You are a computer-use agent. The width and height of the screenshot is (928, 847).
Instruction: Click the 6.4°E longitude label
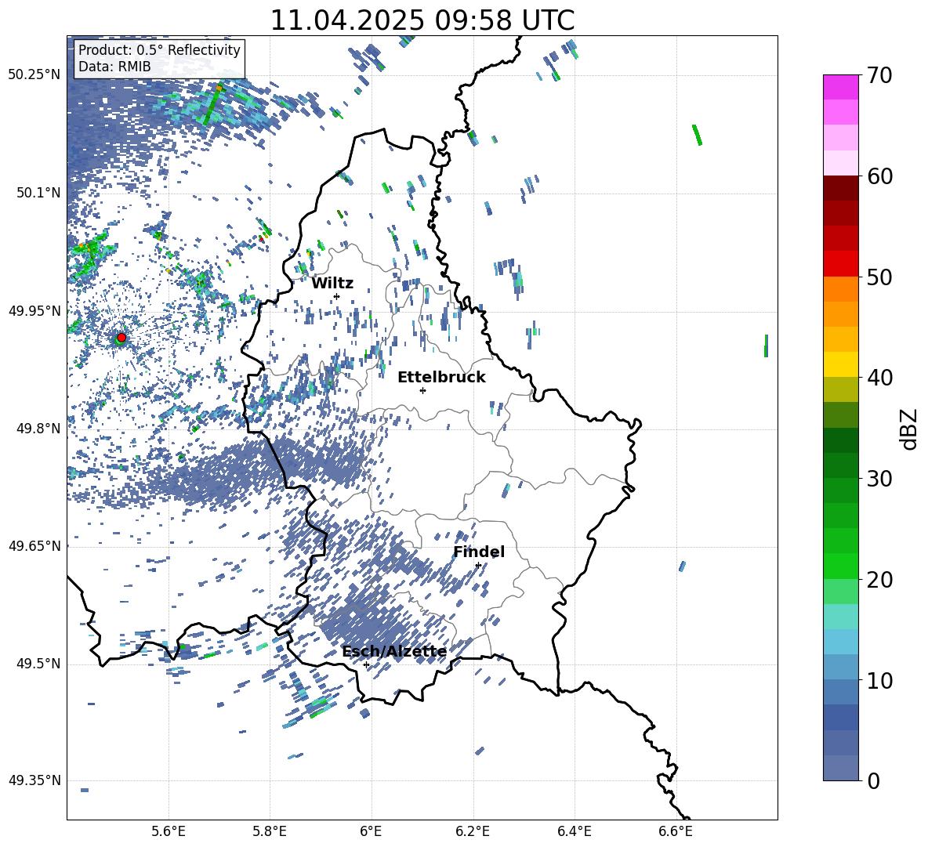[x=574, y=831]
